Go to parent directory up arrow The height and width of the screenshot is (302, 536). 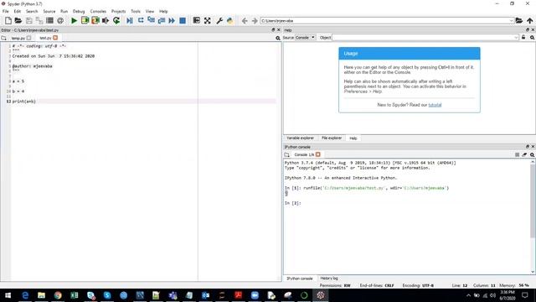pyautogui.click(x=529, y=20)
